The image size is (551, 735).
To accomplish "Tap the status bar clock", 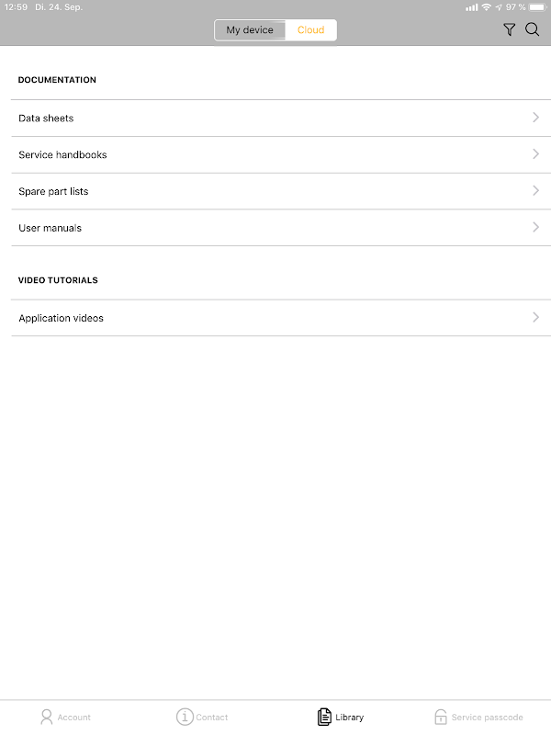I will pyautogui.click(x=16, y=7).
